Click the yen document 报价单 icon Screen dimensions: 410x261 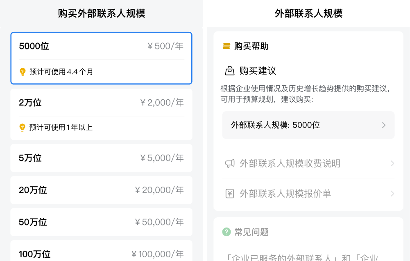[x=230, y=194]
